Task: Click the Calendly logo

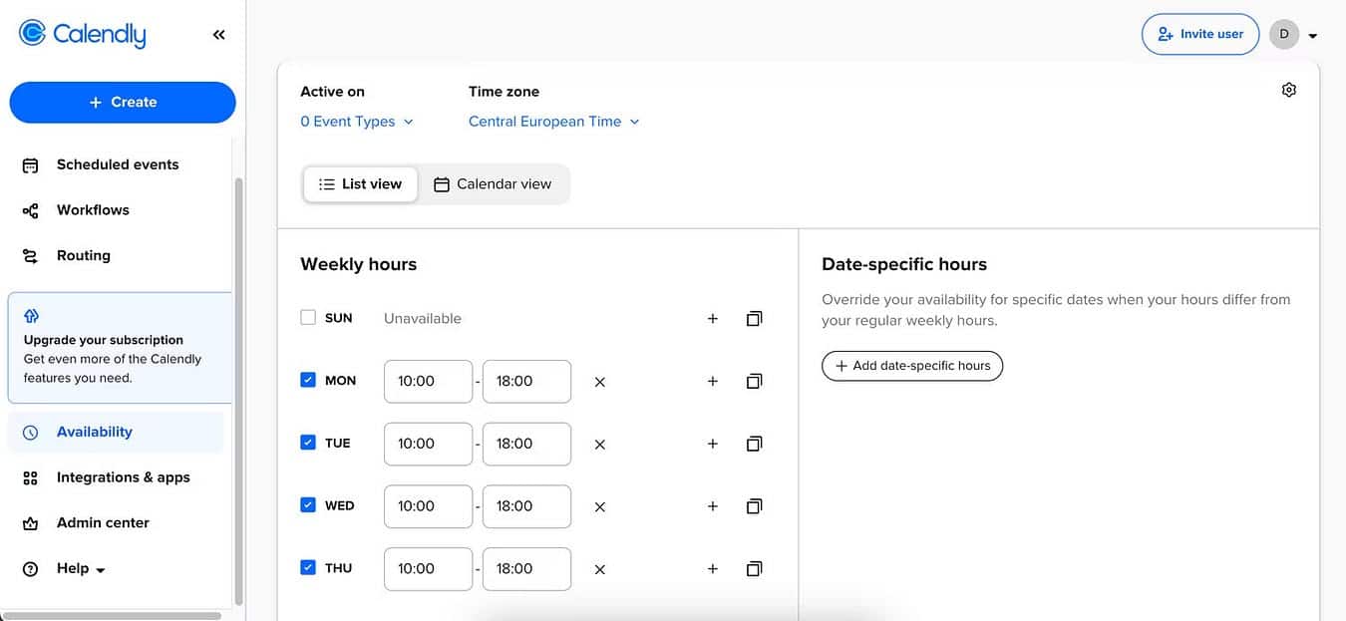Action: [83, 34]
